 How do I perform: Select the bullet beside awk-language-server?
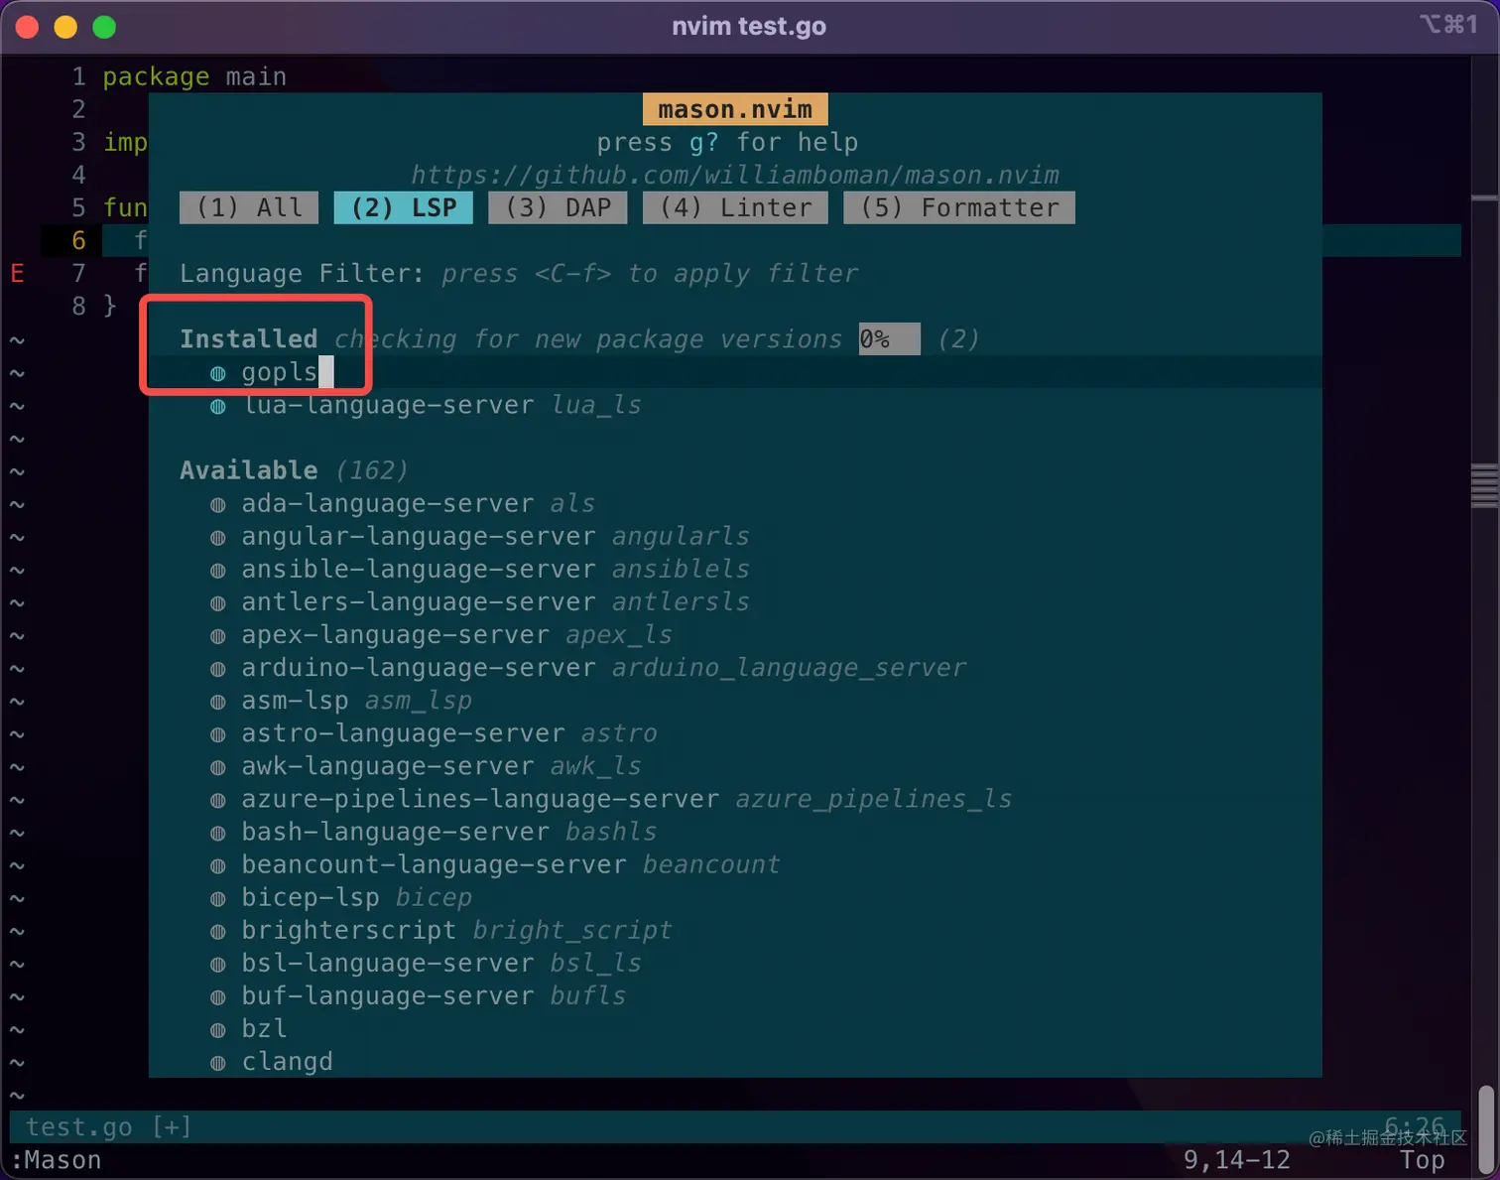(x=218, y=767)
